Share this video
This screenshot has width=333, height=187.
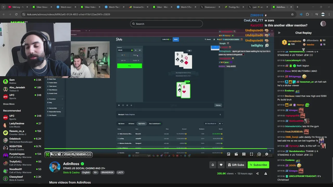coord(257,173)
